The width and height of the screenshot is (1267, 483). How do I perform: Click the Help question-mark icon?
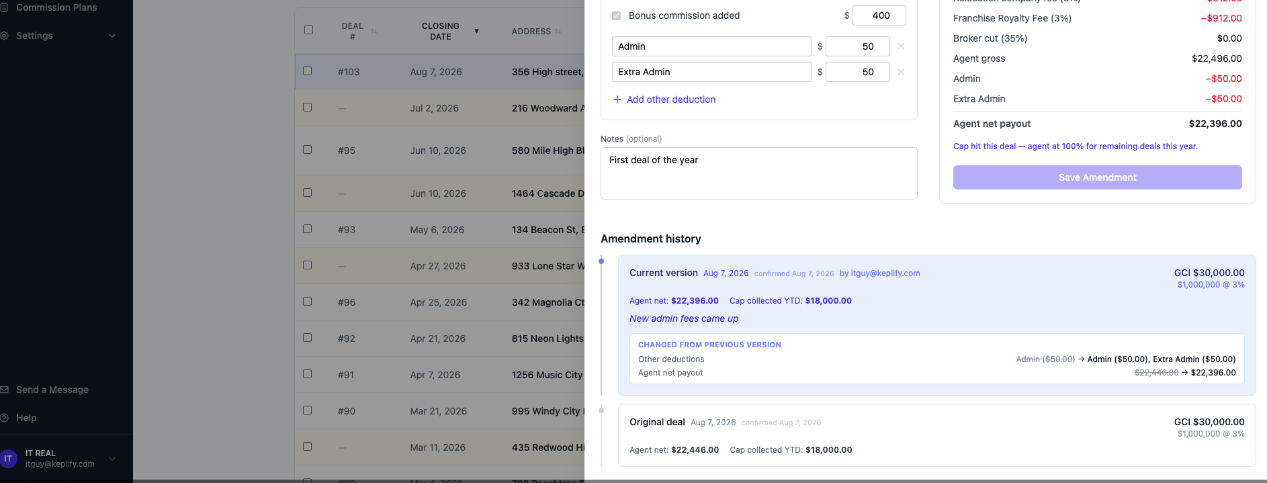click(x=4, y=418)
